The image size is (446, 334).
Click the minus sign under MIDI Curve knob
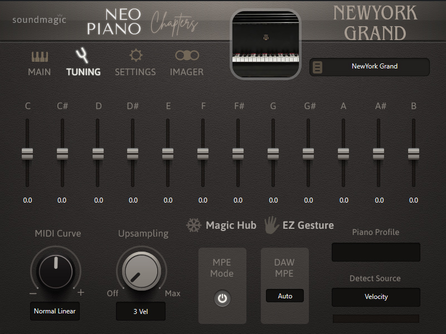(x=33, y=293)
